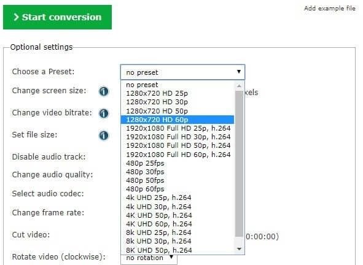
Task: Click the Start conversion button
Action: point(57,17)
